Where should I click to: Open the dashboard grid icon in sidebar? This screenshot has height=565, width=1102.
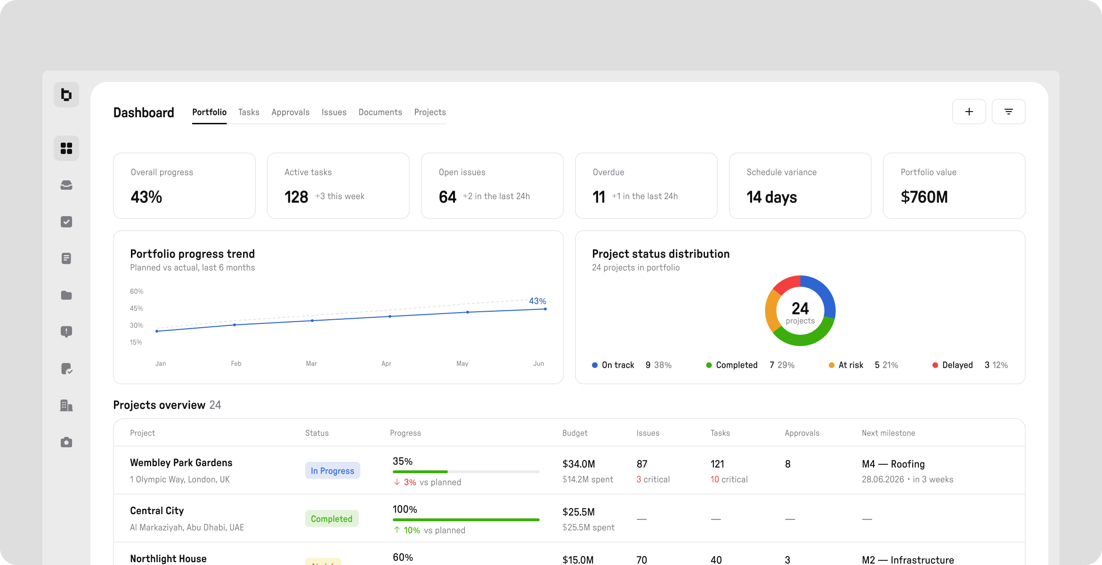pos(66,148)
